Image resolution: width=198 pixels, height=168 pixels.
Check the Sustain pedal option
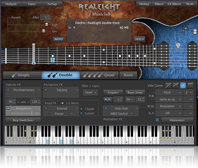[x=82, y=113]
